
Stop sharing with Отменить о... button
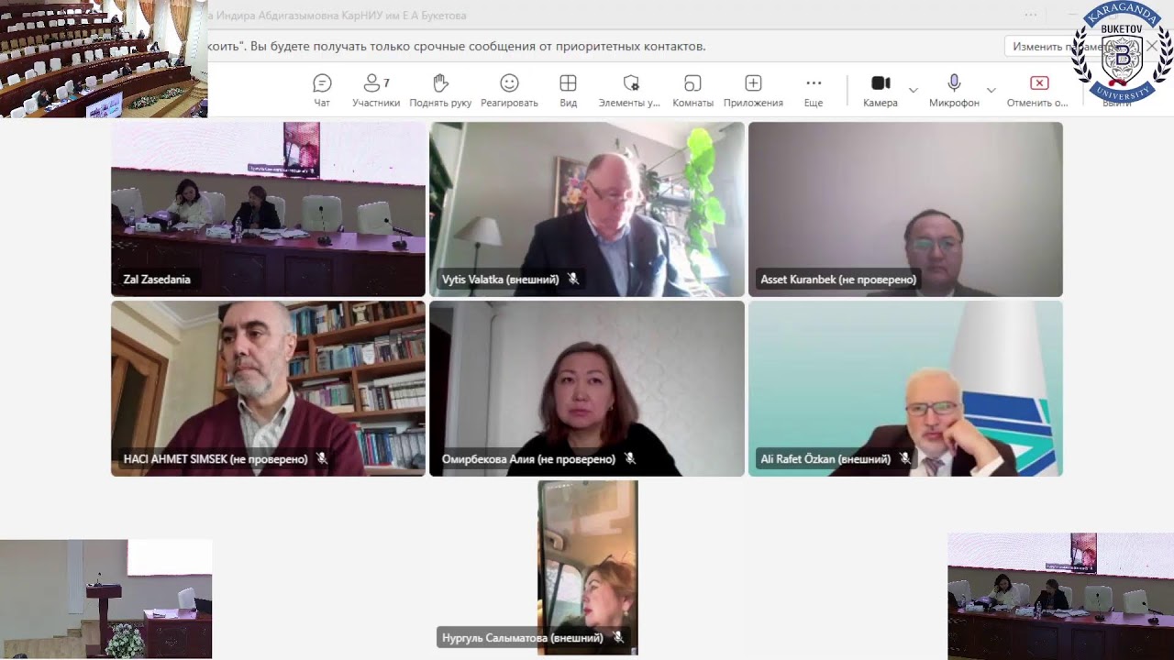tap(1038, 90)
